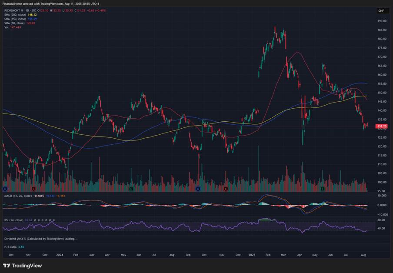
Task: Open the green earnings marker near May 2024
Action: (131, 189)
